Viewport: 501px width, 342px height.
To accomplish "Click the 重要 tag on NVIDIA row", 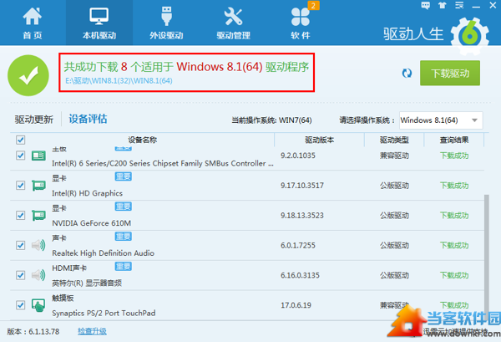I will pos(124,207).
